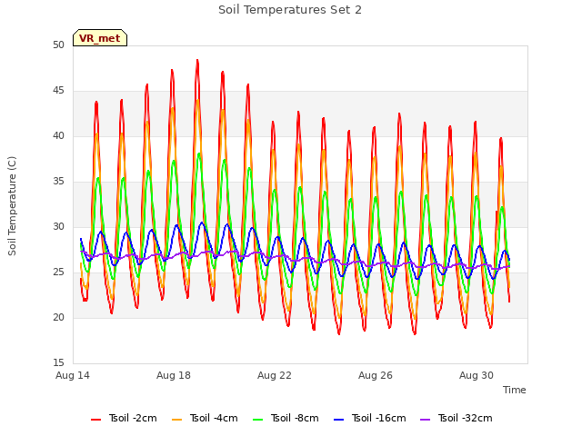Viewport: 582px width, 436px height.
Task: Toggle the Tsoil -32cm legend entry
Action: point(457,418)
